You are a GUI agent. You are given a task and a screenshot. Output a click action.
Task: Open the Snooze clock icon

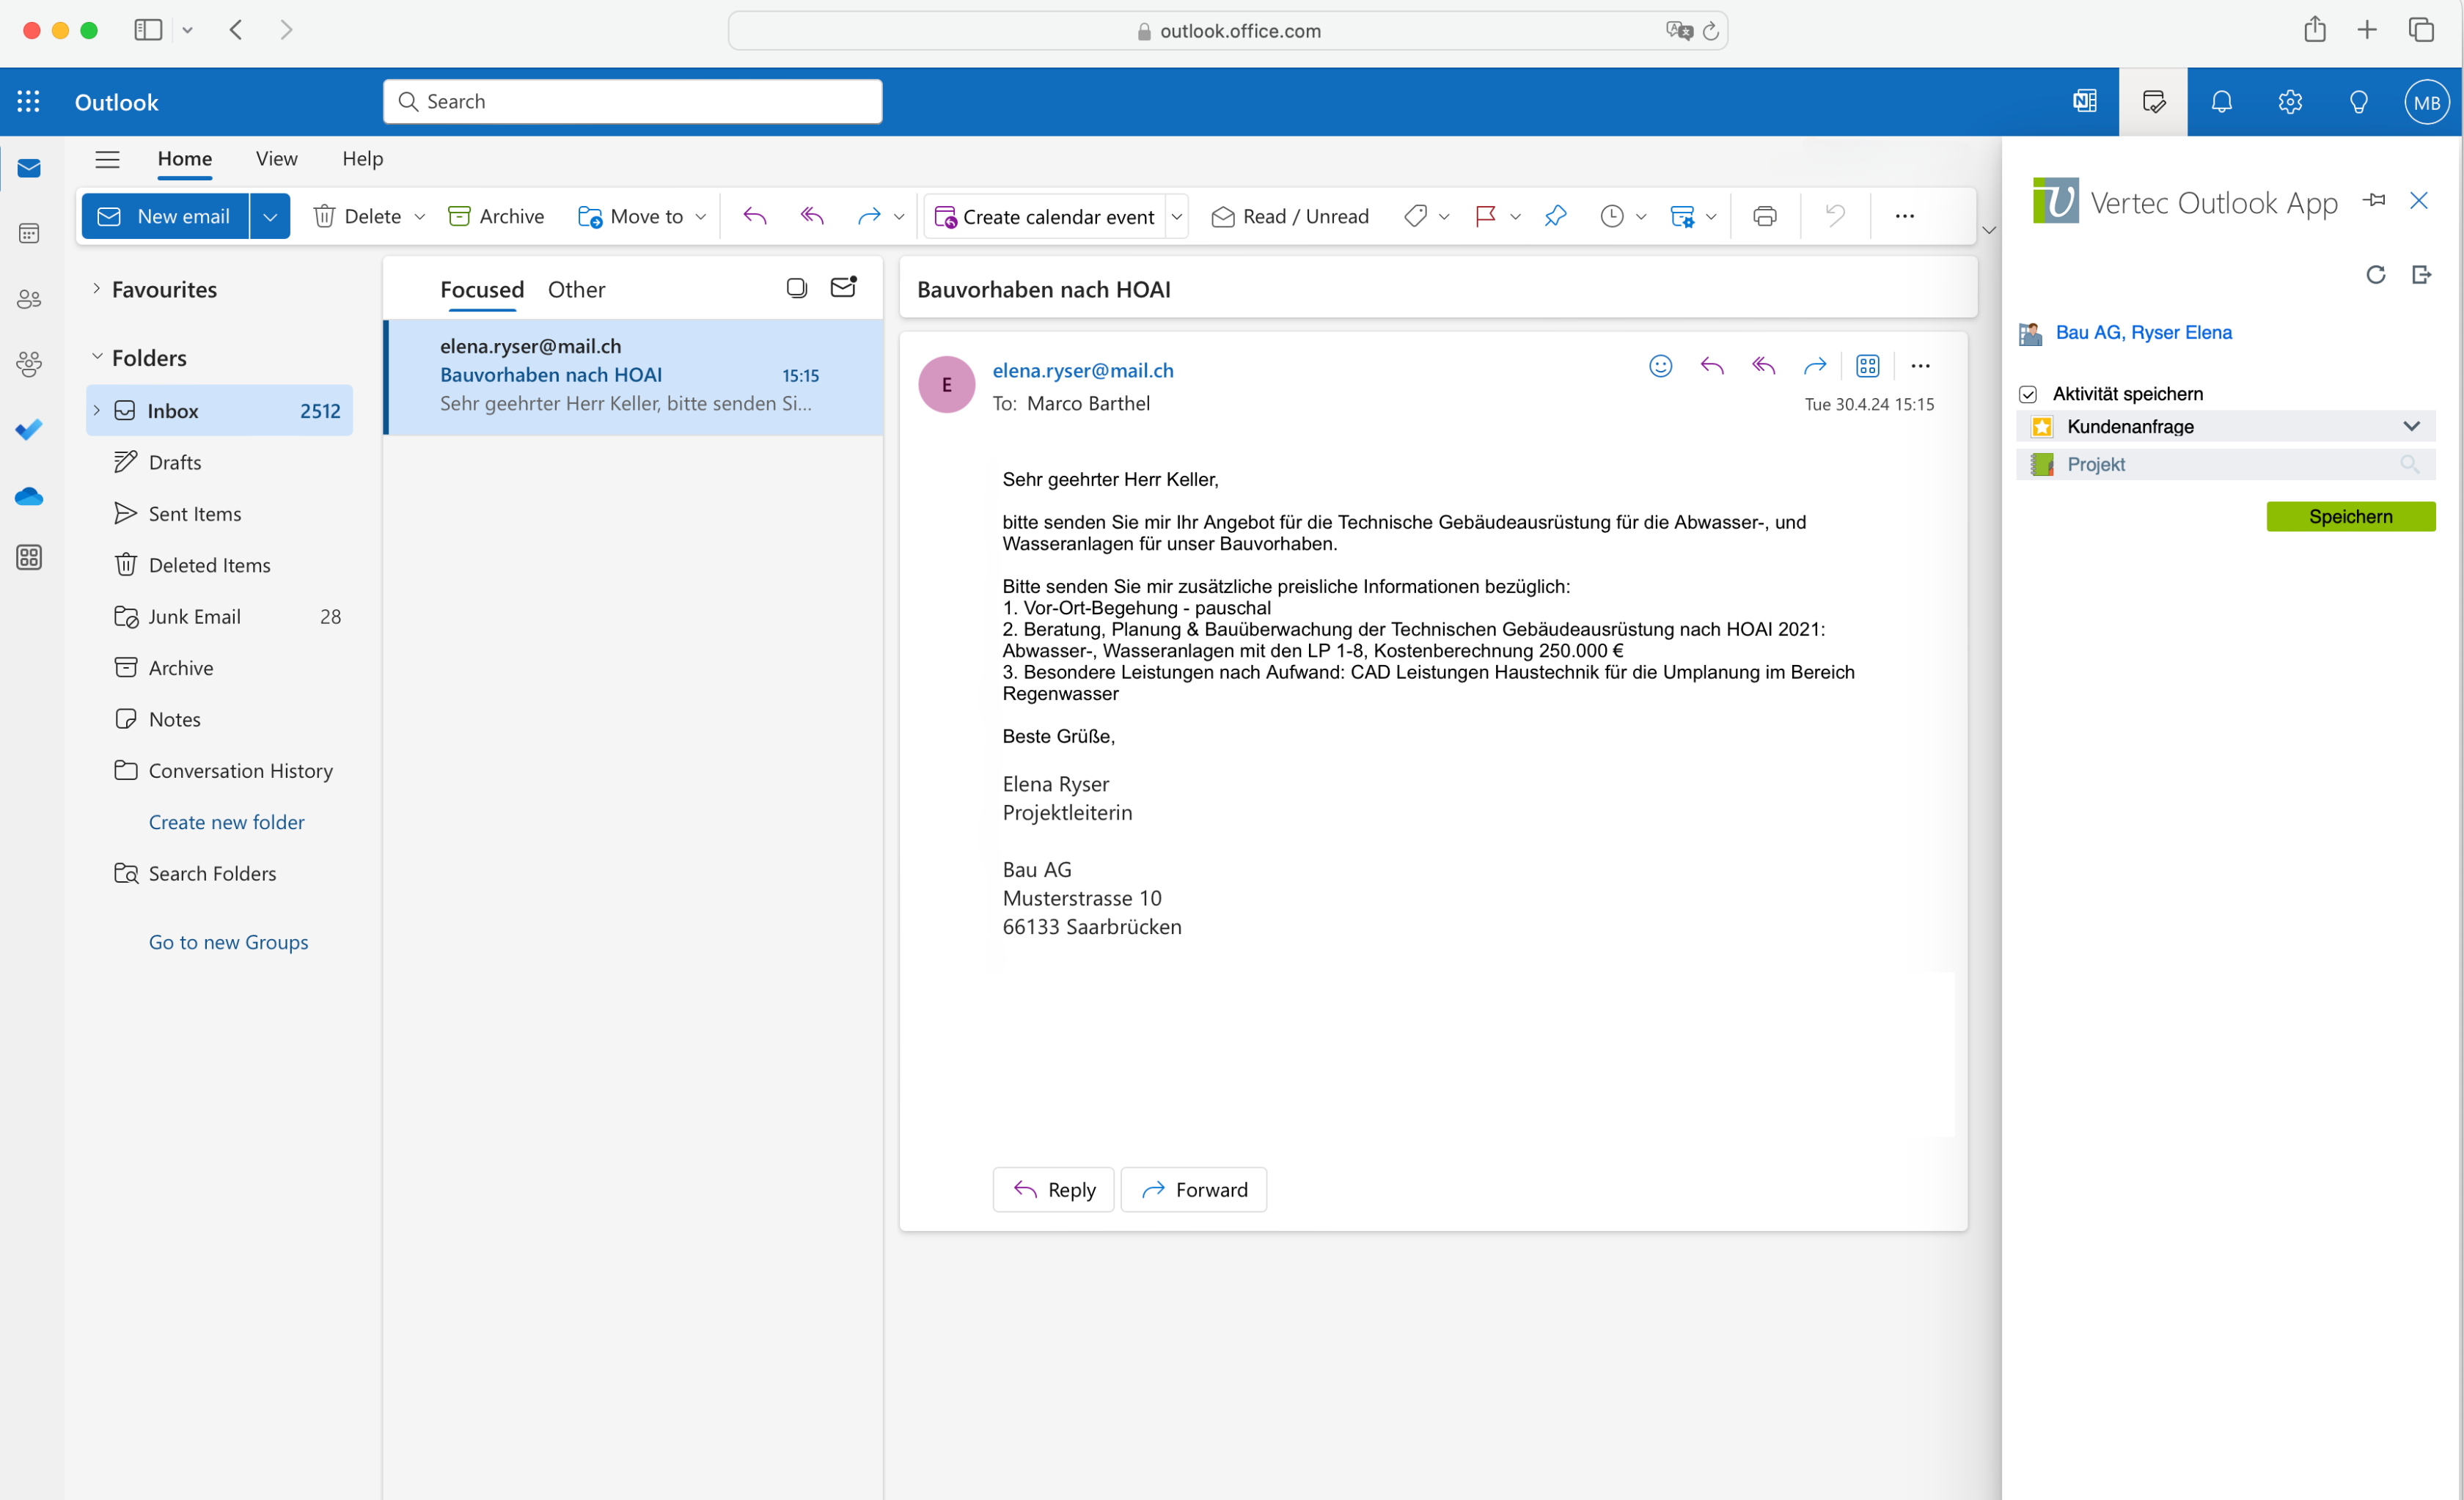tap(1611, 216)
